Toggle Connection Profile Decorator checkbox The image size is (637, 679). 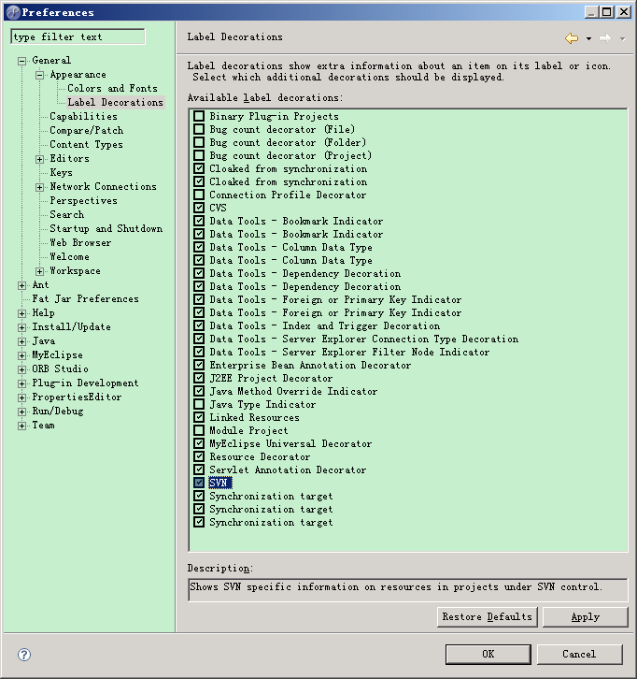[x=199, y=195]
